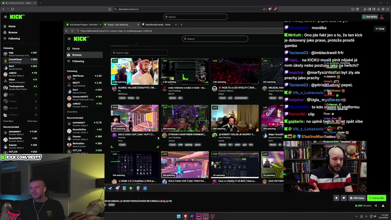Screen dimensions: 391x220
Task: Collapse following list with Show Less
Action: point(32,121)
